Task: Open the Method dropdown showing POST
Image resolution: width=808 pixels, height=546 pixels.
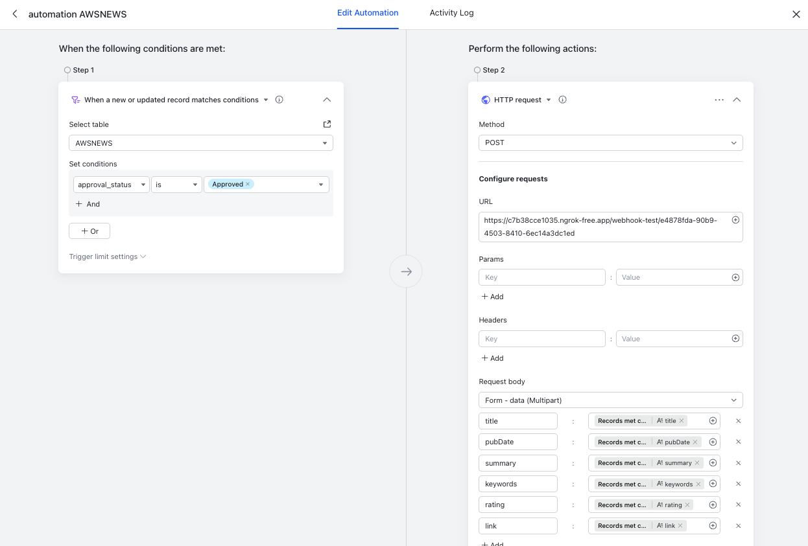Action: pyautogui.click(x=610, y=142)
